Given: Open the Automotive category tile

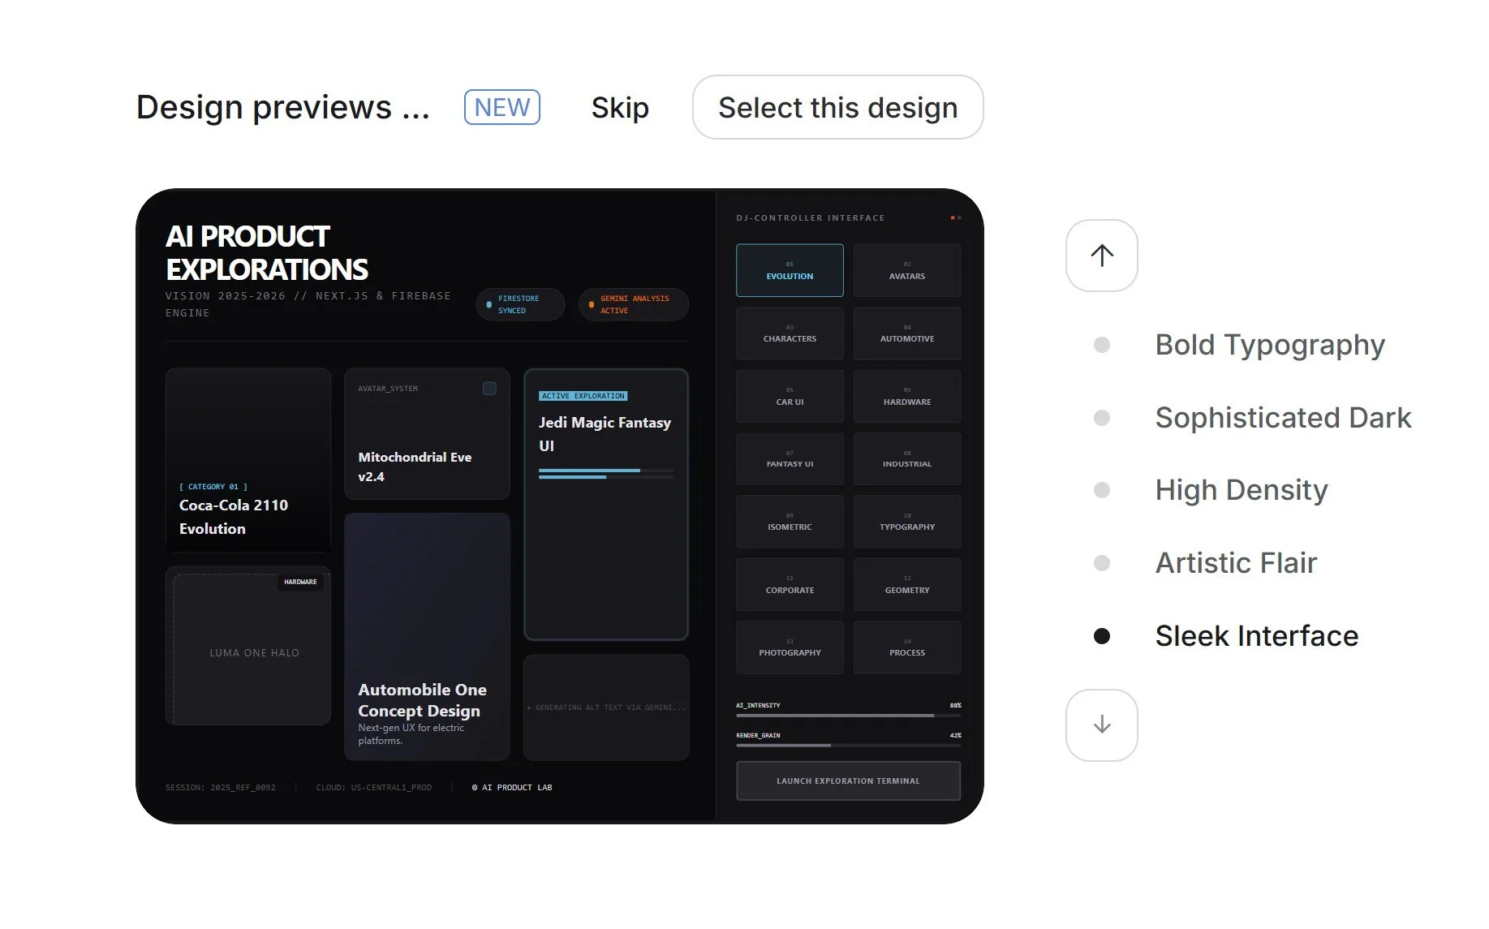Looking at the screenshot, I should (907, 333).
